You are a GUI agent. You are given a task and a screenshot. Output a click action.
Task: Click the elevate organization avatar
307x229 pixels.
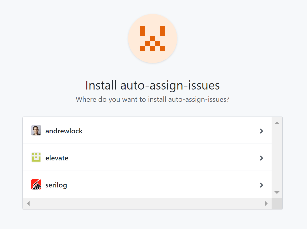[x=36, y=157]
